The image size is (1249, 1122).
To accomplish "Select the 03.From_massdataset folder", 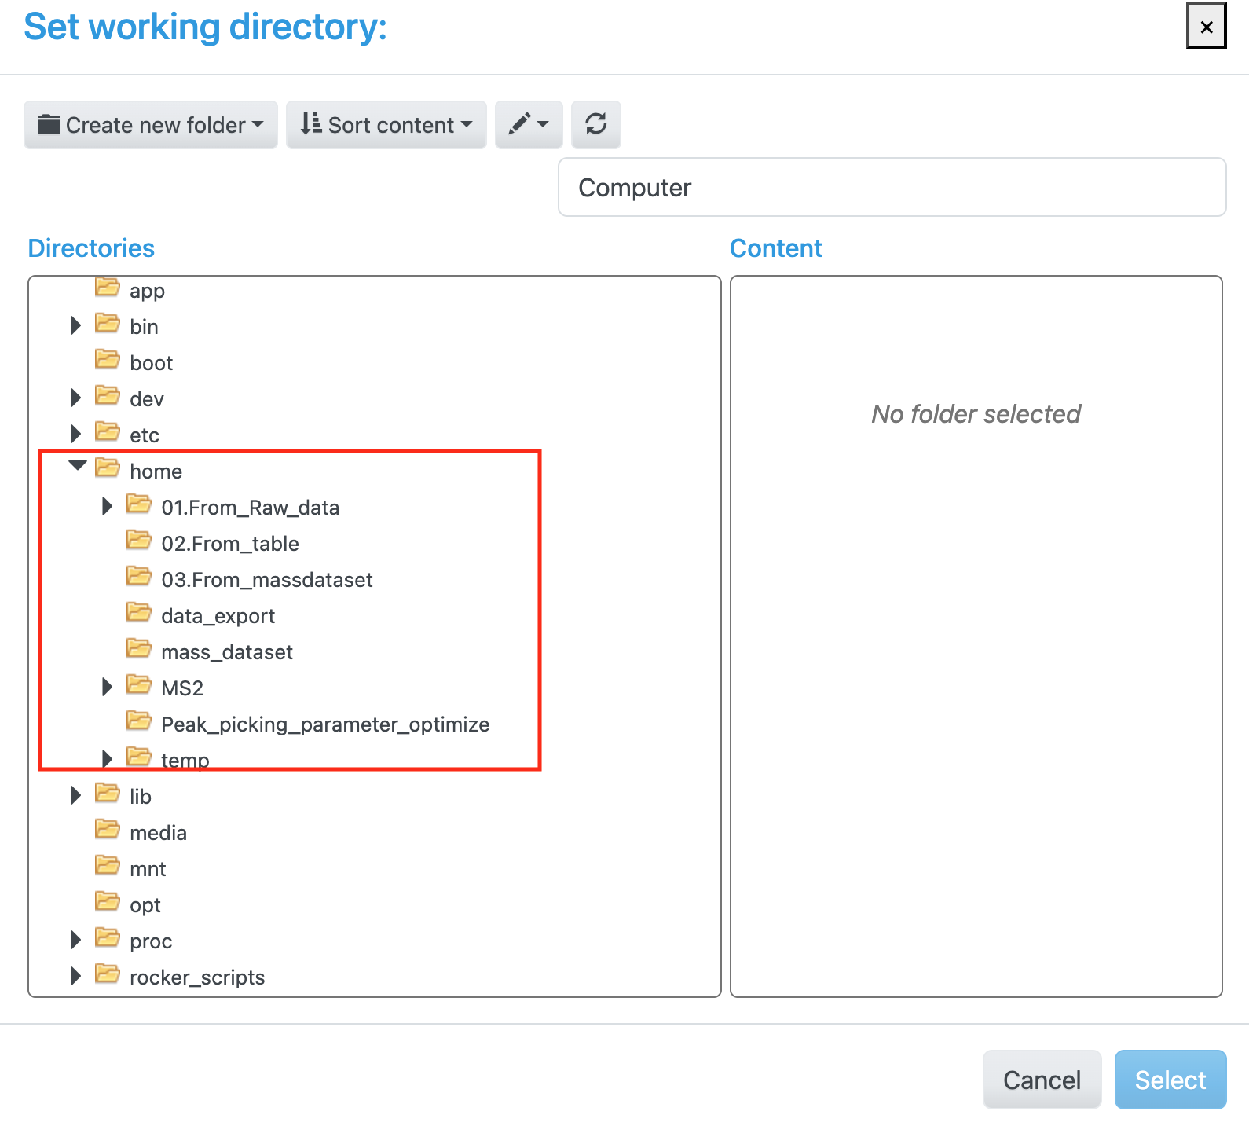I will click(267, 580).
